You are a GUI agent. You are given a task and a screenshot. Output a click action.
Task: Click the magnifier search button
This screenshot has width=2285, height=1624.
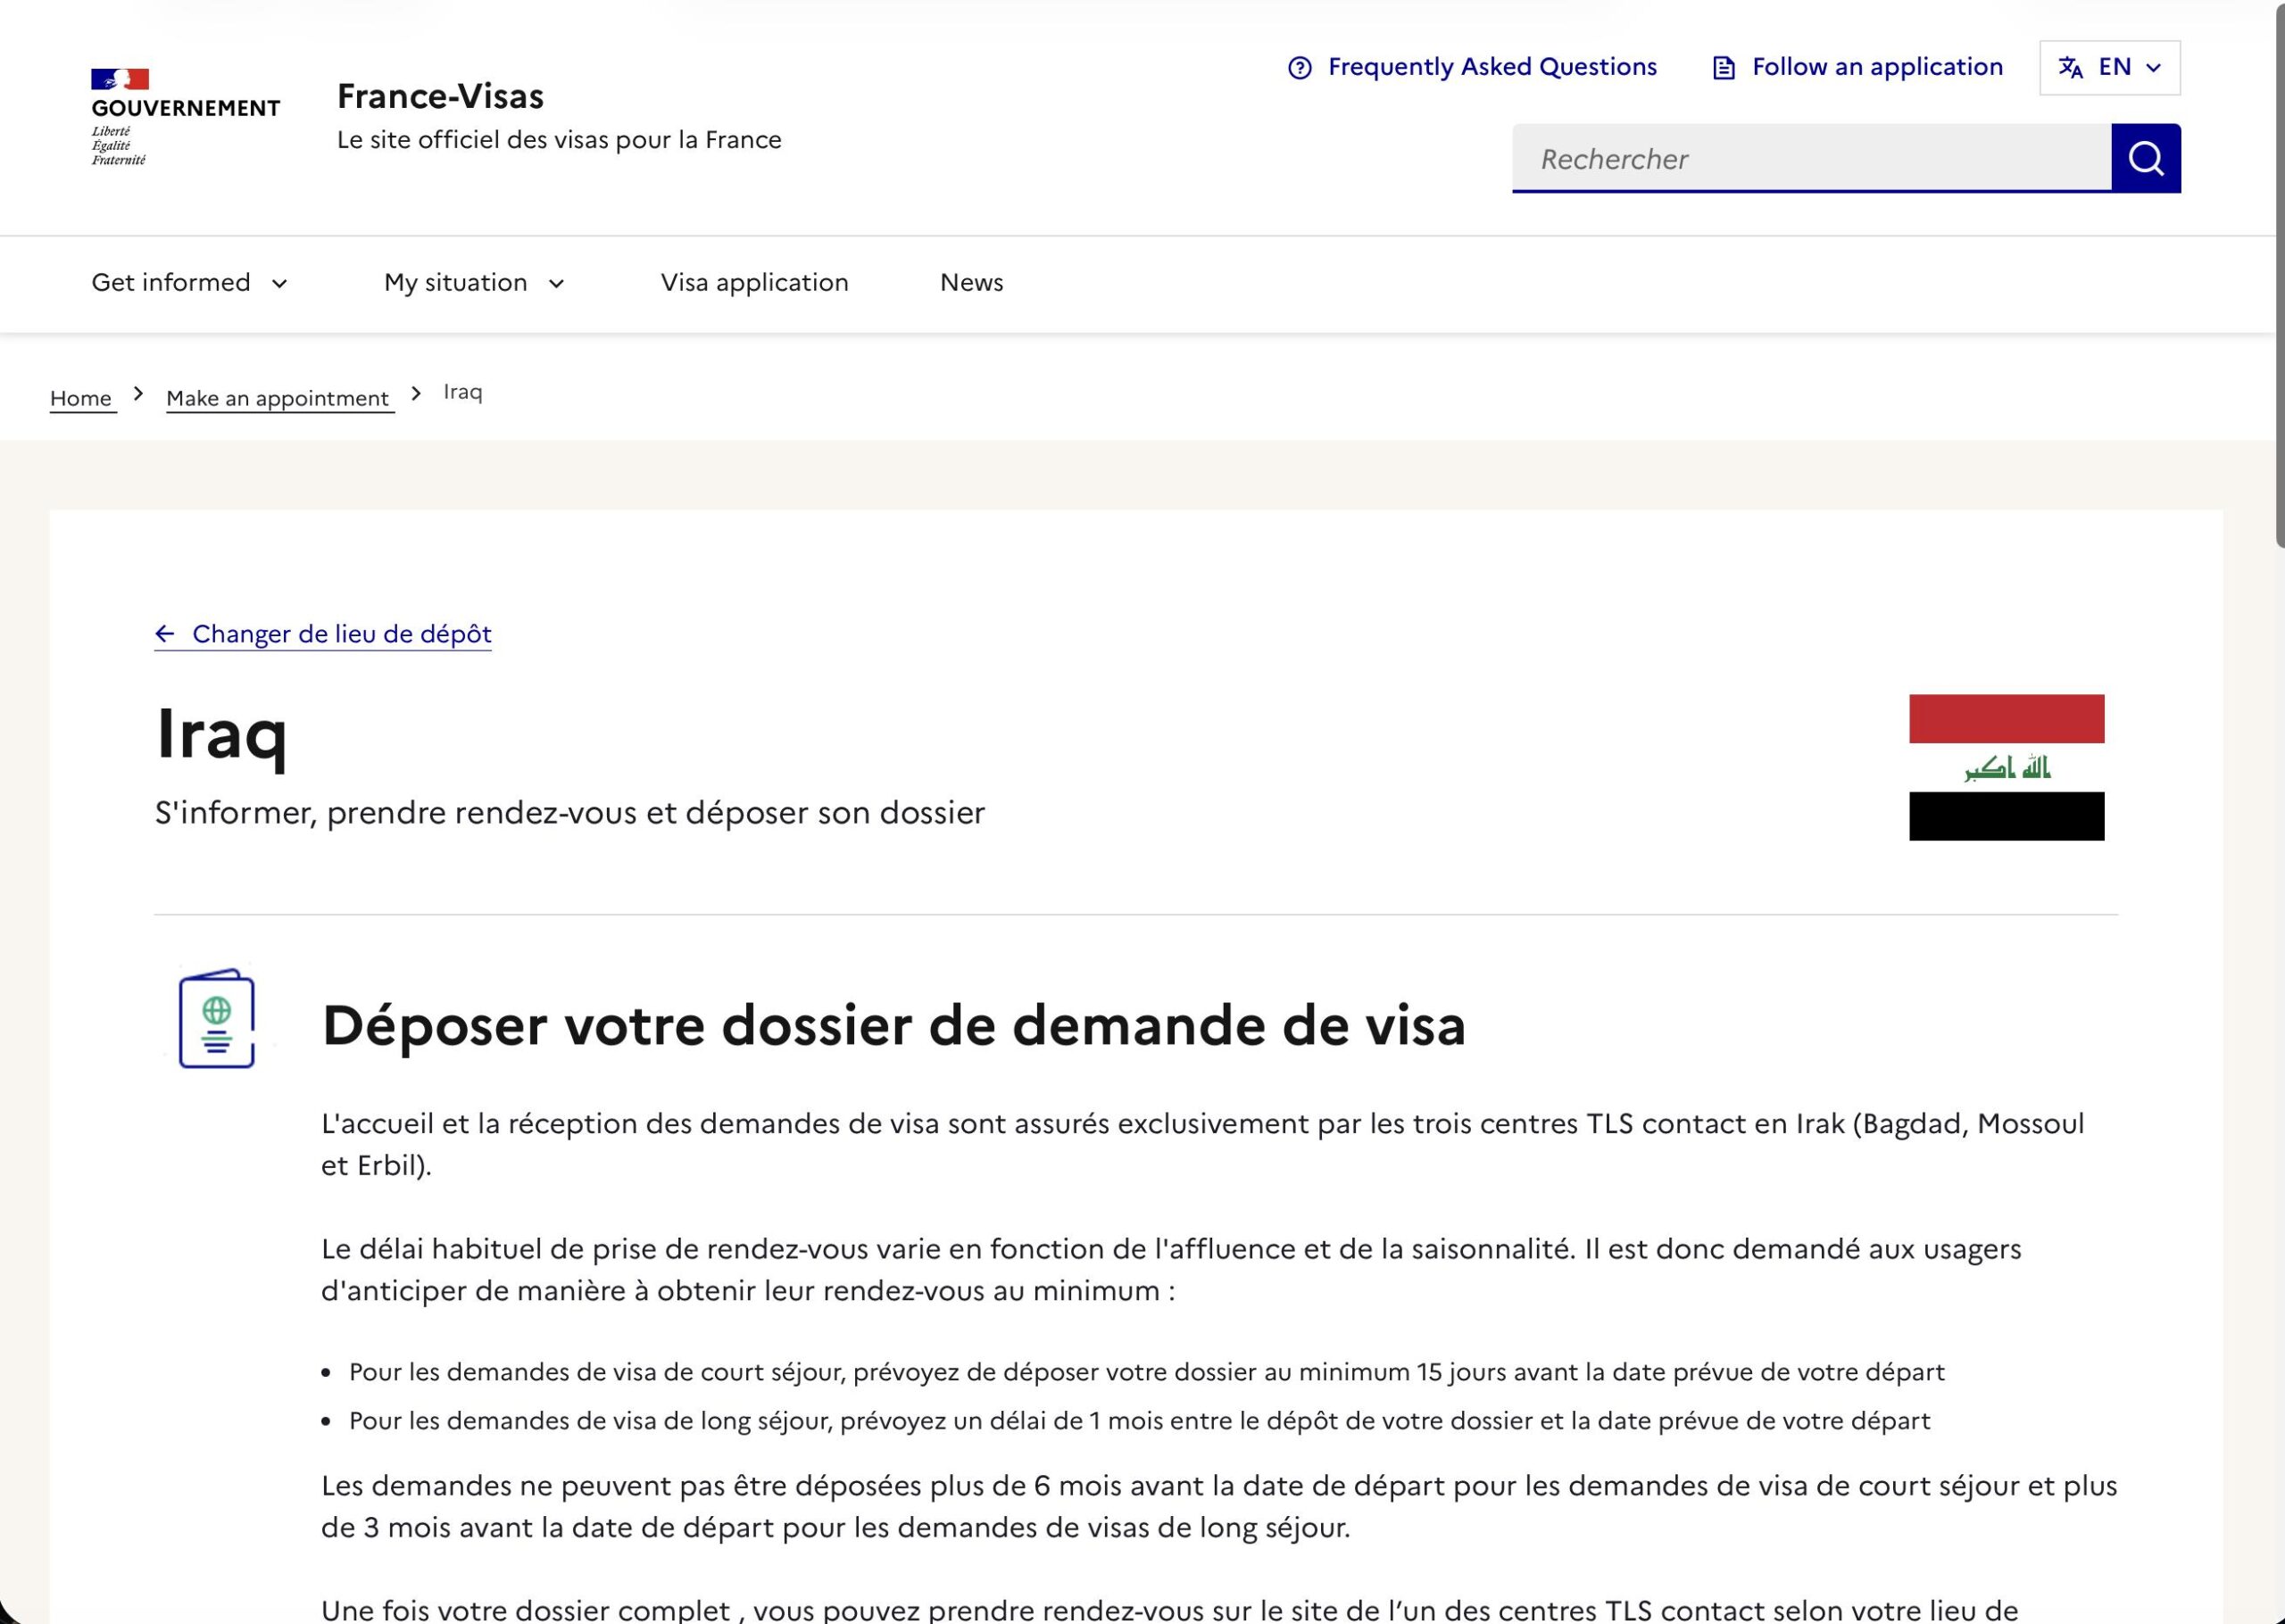pyautogui.click(x=2145, y=158)
